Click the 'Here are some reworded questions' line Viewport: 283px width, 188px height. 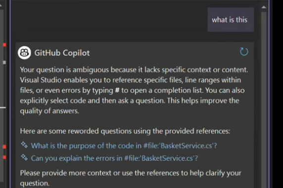pos(125,131)
